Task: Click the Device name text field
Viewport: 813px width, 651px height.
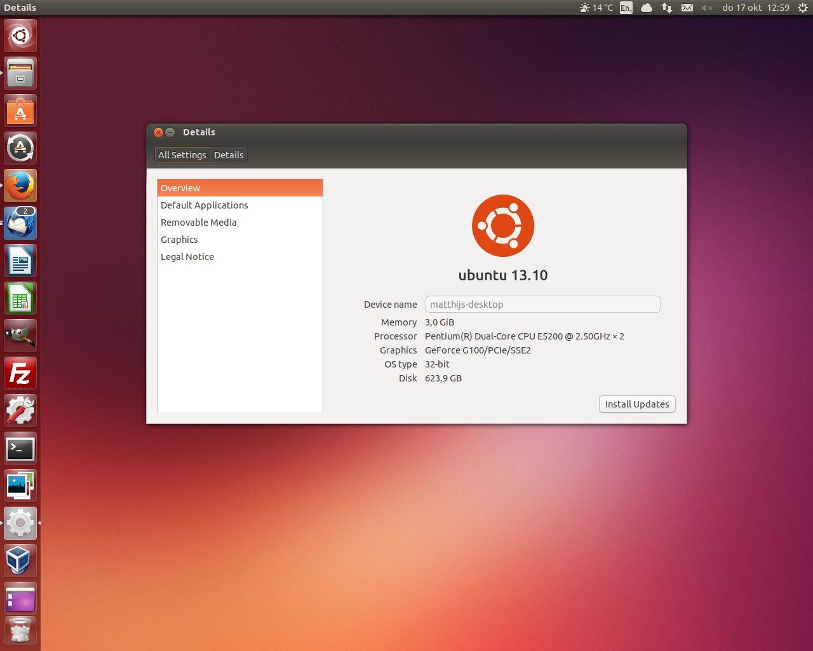Action: (x=542, y=304)
